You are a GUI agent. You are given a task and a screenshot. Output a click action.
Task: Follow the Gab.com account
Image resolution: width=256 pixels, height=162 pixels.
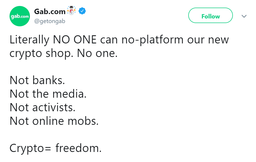[210, 16]
